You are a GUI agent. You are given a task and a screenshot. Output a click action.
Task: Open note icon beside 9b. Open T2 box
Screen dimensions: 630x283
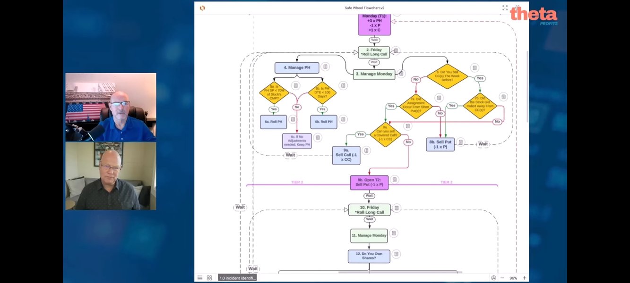(x=395, y=180)
